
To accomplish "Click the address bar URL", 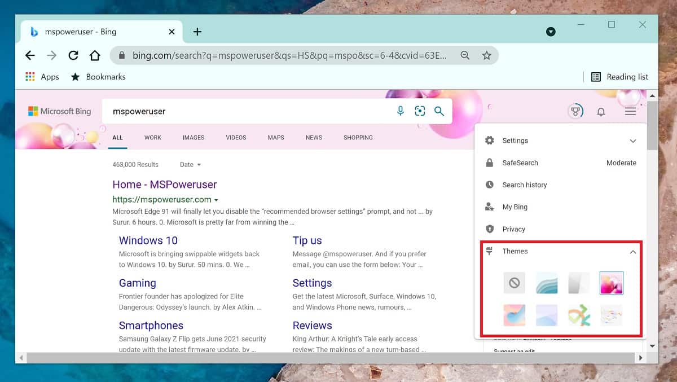I will click(x=290, y=55).
